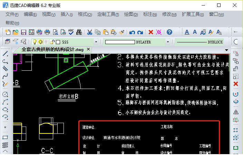Click the Copy icon

(x=98, y=32)
